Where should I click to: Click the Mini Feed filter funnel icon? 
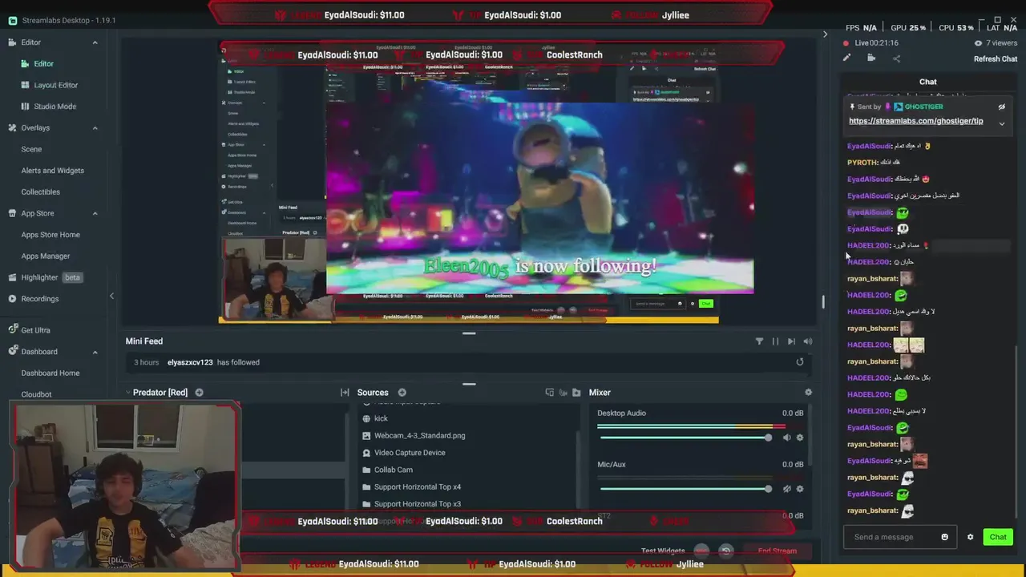pos(759,341)
